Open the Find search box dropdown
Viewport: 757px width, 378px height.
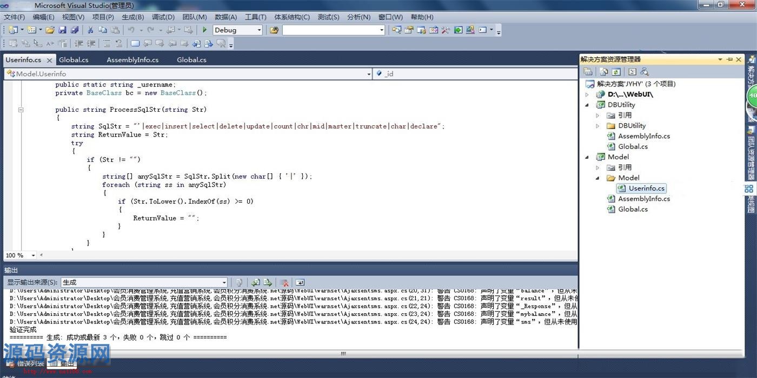coord(382,30)
